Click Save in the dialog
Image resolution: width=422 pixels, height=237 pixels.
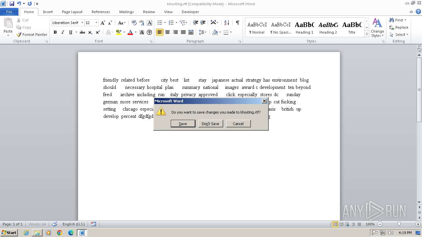[x=183, y=124]
